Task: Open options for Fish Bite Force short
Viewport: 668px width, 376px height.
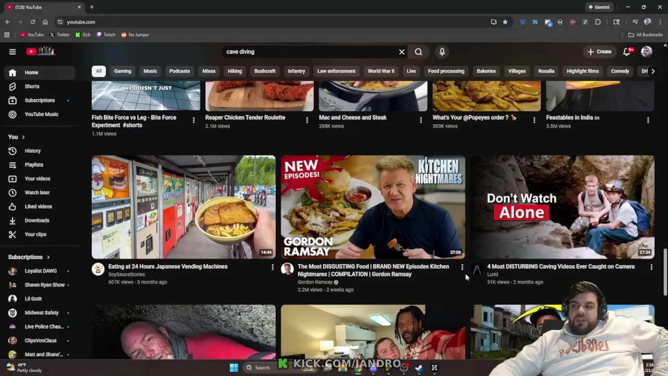Action: click(x=194, y=120)
